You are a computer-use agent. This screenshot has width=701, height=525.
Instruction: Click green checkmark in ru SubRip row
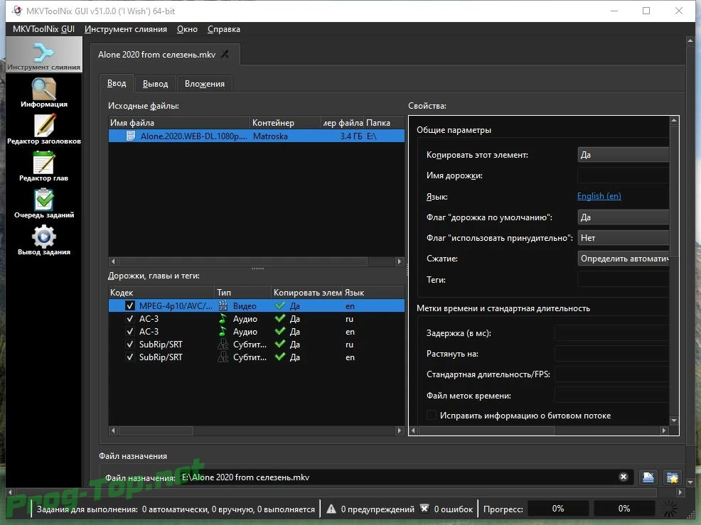coord(280,344)
